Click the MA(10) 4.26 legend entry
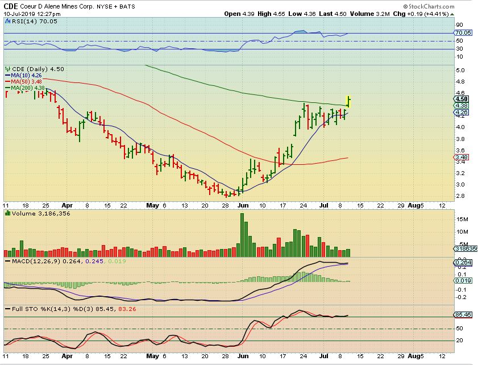The width and height of the screenshot is (478, 365). tap(23, 75)
